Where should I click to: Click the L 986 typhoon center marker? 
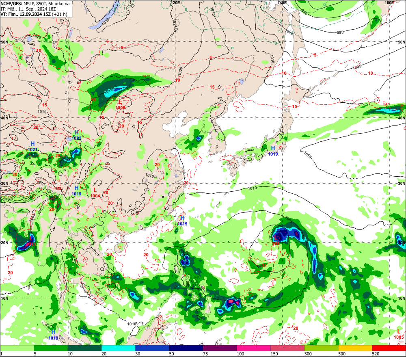point(276,240)
